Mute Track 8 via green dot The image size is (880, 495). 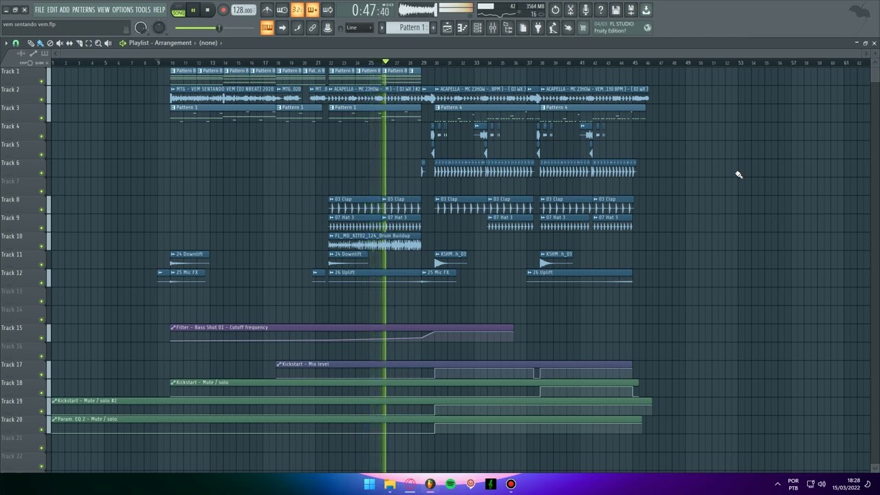tap(41, 210)
